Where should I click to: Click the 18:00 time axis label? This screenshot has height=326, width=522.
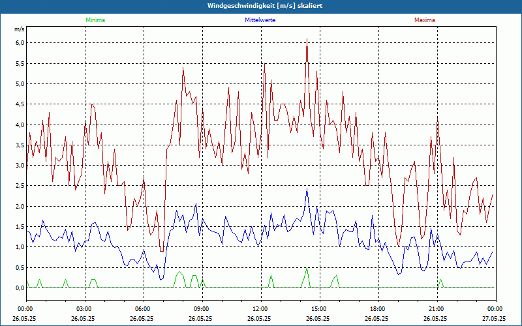tap(378, 309)
